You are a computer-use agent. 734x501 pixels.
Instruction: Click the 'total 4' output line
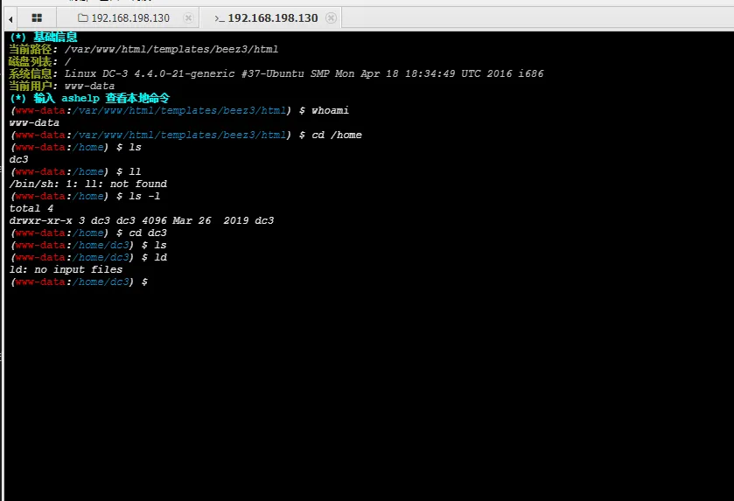coord(31,208)
